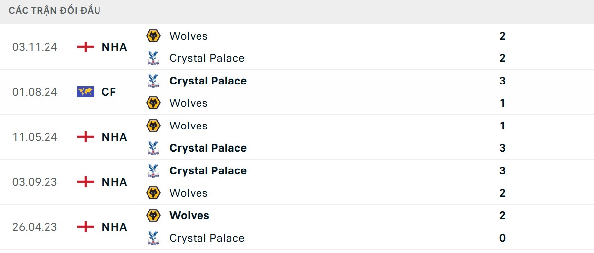Screen dimensions: 594x253
Task: Click the CÁC TRẬN ĐỐI ĐẦU header
Action: [x=54, y=10]
